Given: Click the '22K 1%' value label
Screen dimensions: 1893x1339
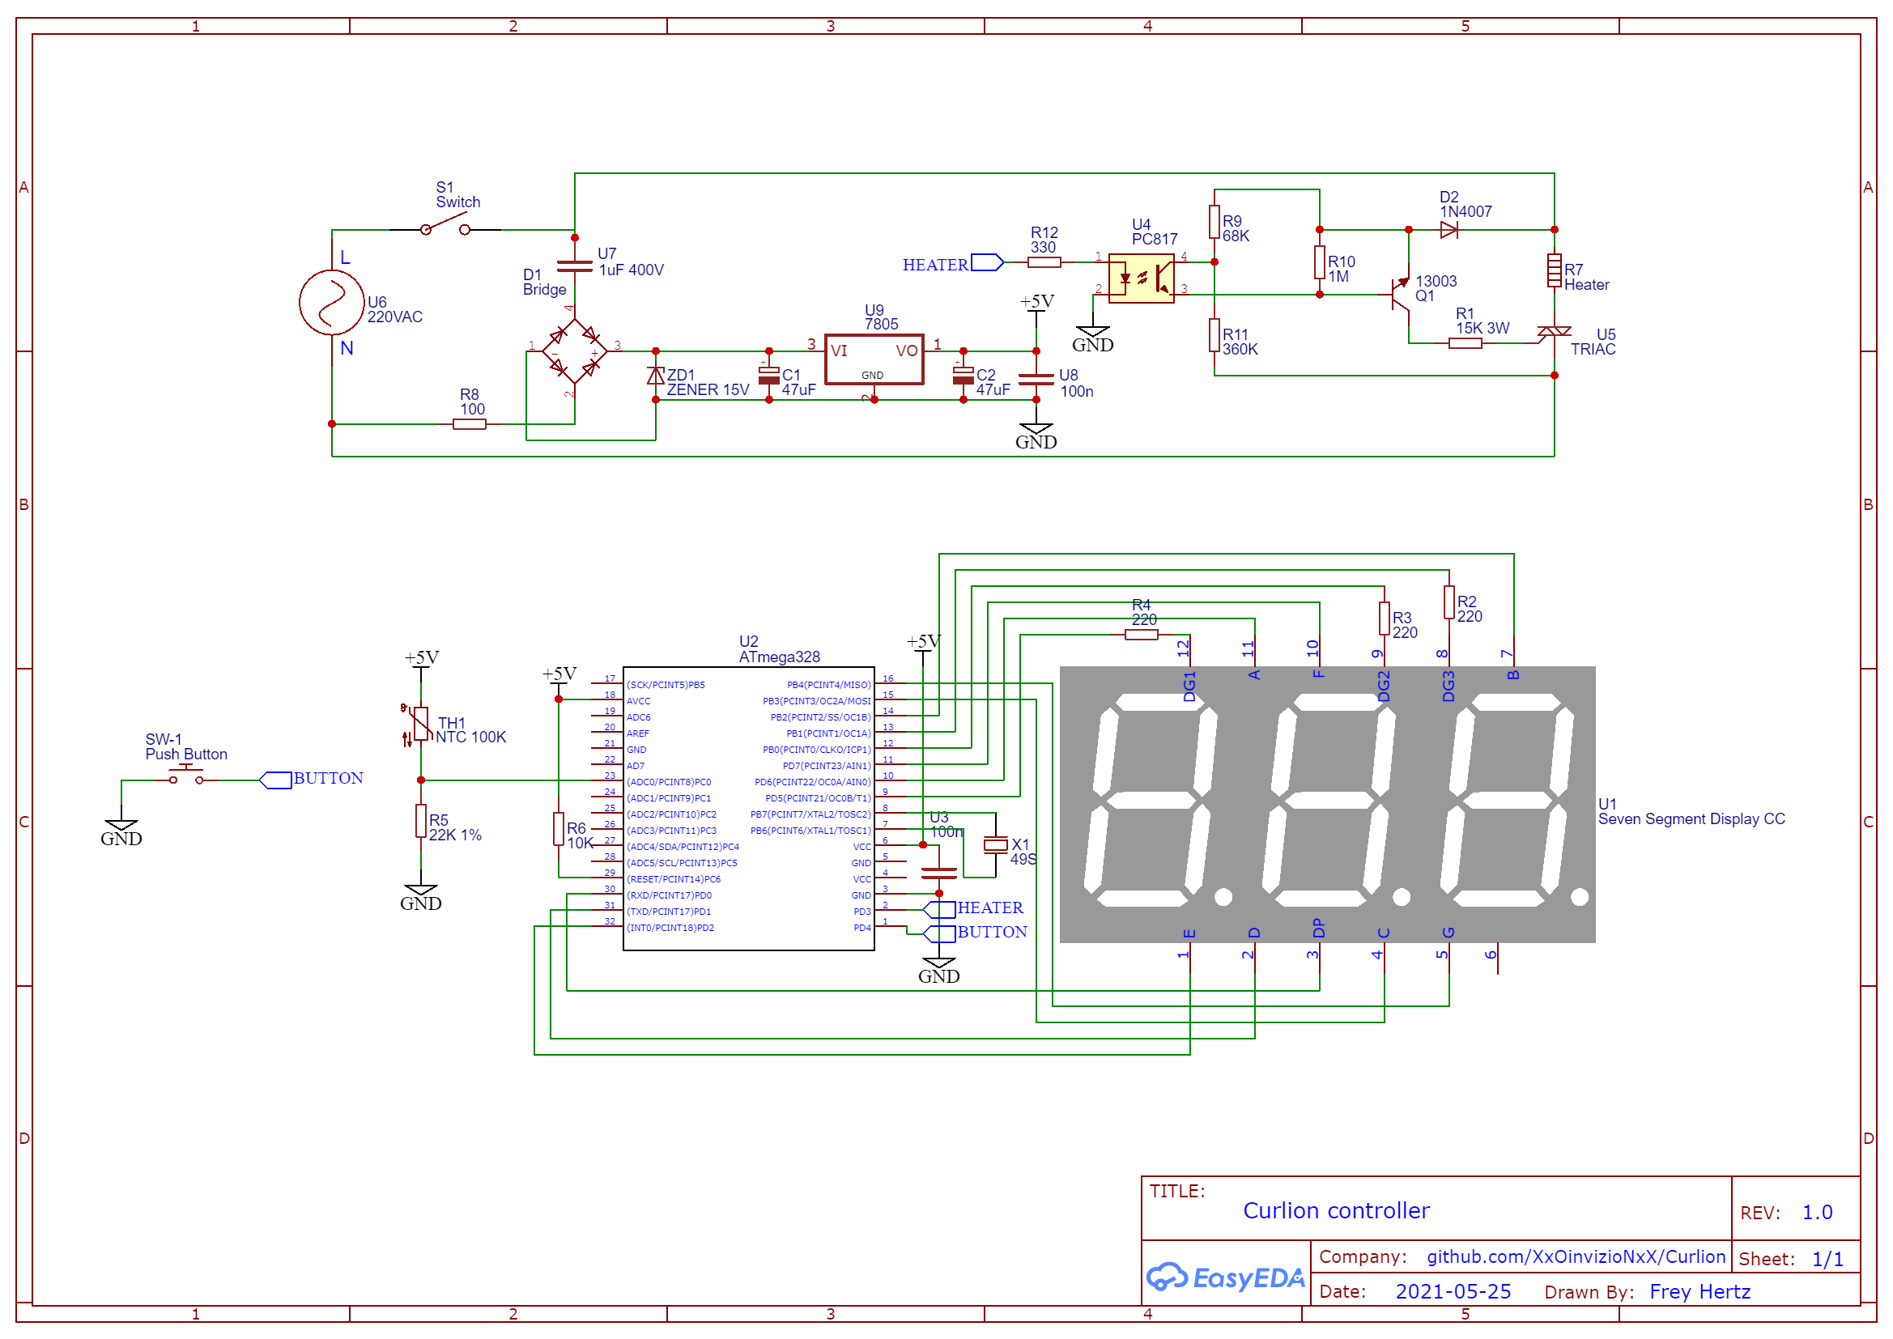Looking at the screenshot, I should 455,835.
